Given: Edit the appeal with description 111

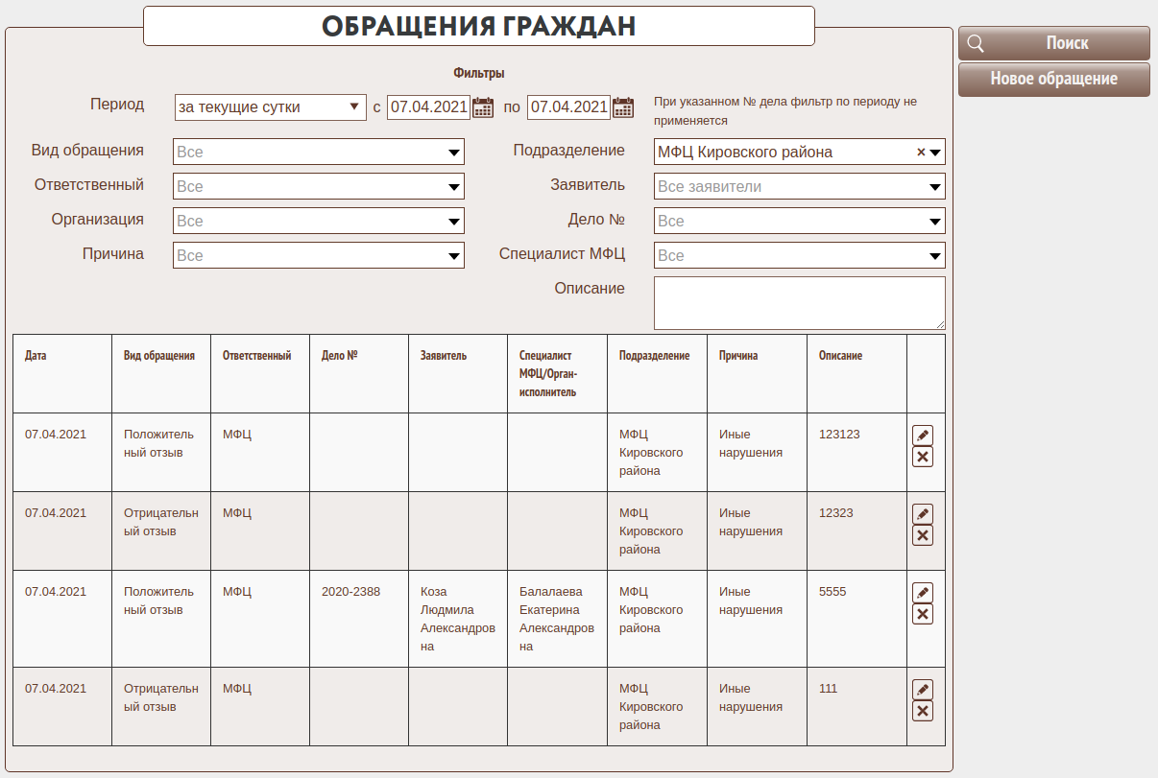Looking at the screenshot, I should click(922, 690).
